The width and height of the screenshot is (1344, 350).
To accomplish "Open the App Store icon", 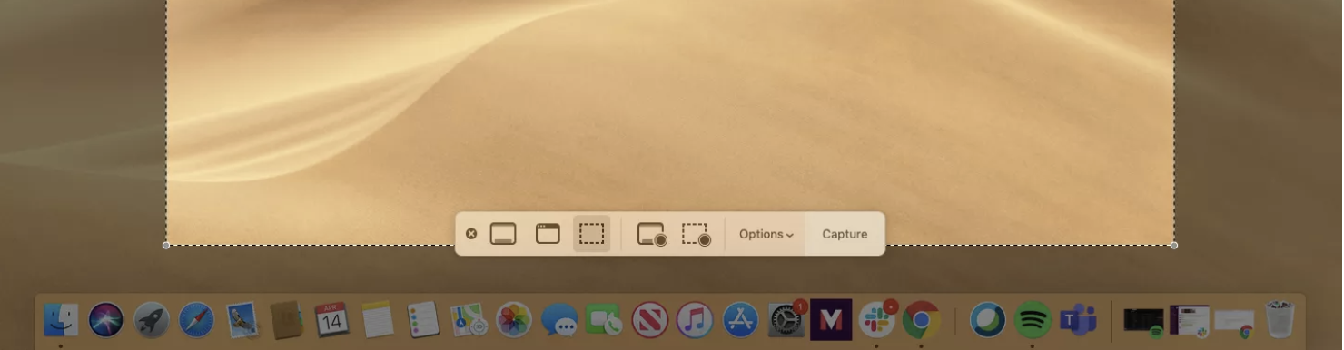I will 740,319.
